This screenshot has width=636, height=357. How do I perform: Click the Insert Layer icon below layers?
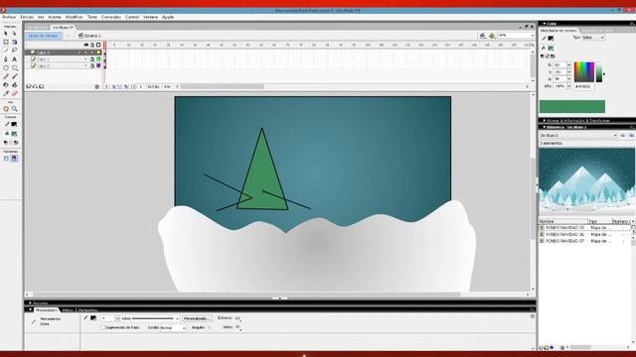pyautogui.click(x=29, y=86)
